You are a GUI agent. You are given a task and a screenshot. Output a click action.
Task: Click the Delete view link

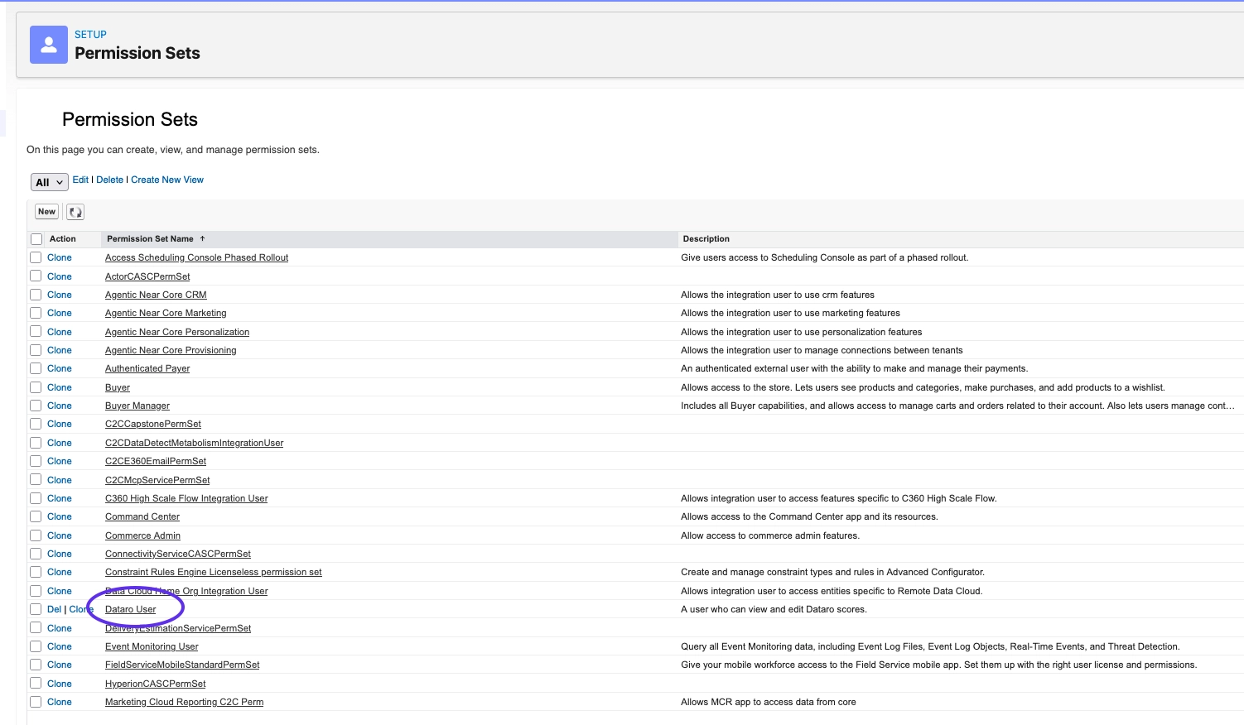tap(109, 180)
